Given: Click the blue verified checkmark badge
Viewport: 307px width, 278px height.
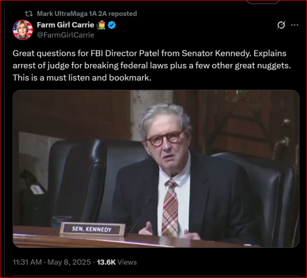Looking at the screenshot, I should [112, 25].
